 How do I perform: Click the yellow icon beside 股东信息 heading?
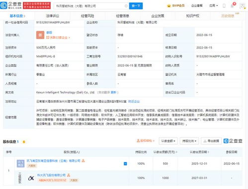point(24,142)
